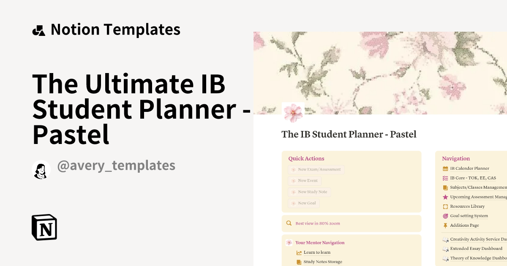Click the target icon beside Goal setting System
507x266 pixels.
coord(445,216)
